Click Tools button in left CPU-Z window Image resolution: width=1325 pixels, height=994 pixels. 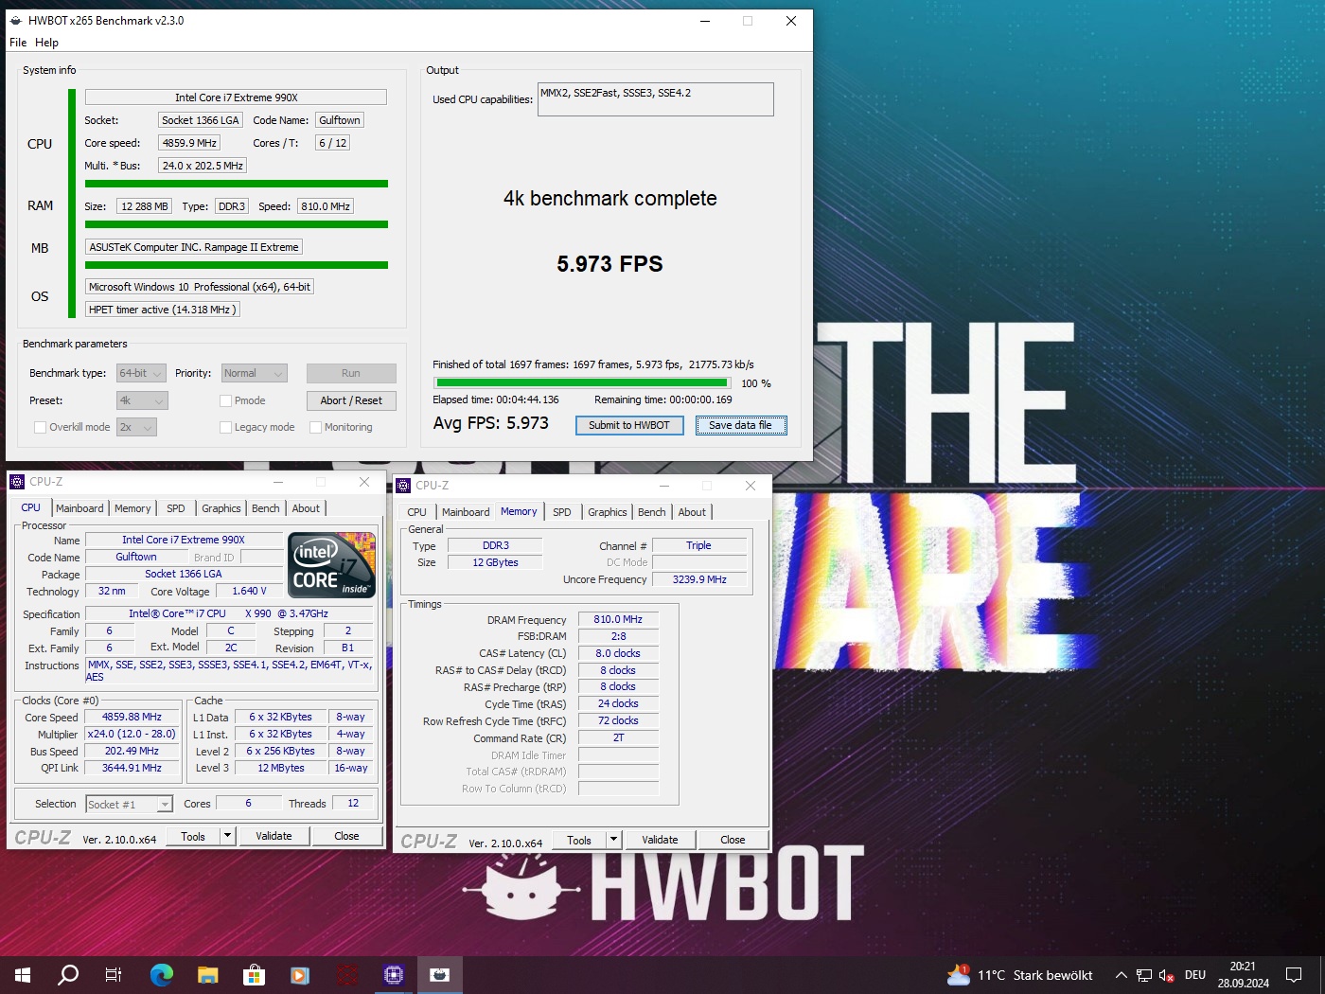pos(193,836)
